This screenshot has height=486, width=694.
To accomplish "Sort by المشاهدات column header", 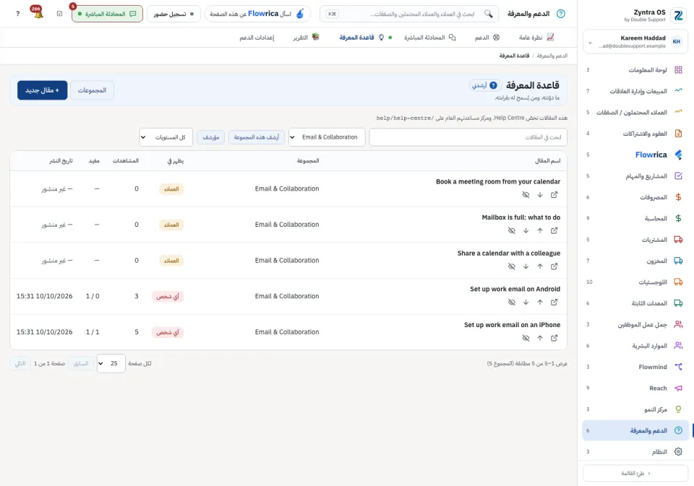I will pyautogui.click(x=125, y=160).
